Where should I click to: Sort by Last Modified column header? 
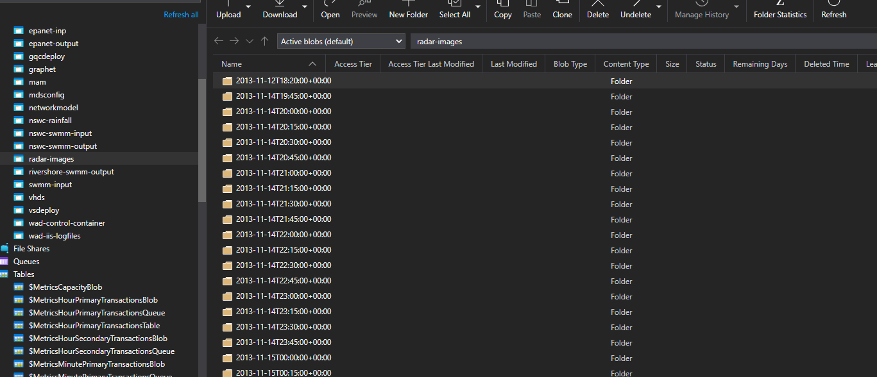(514, 64)
